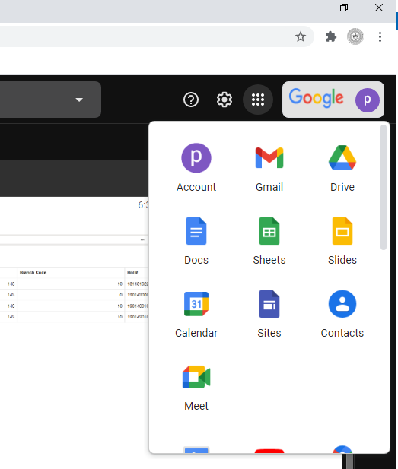Open Google Drive app
Image resolution: width=398 pixels, height=469 pixels.
(342, 168)
